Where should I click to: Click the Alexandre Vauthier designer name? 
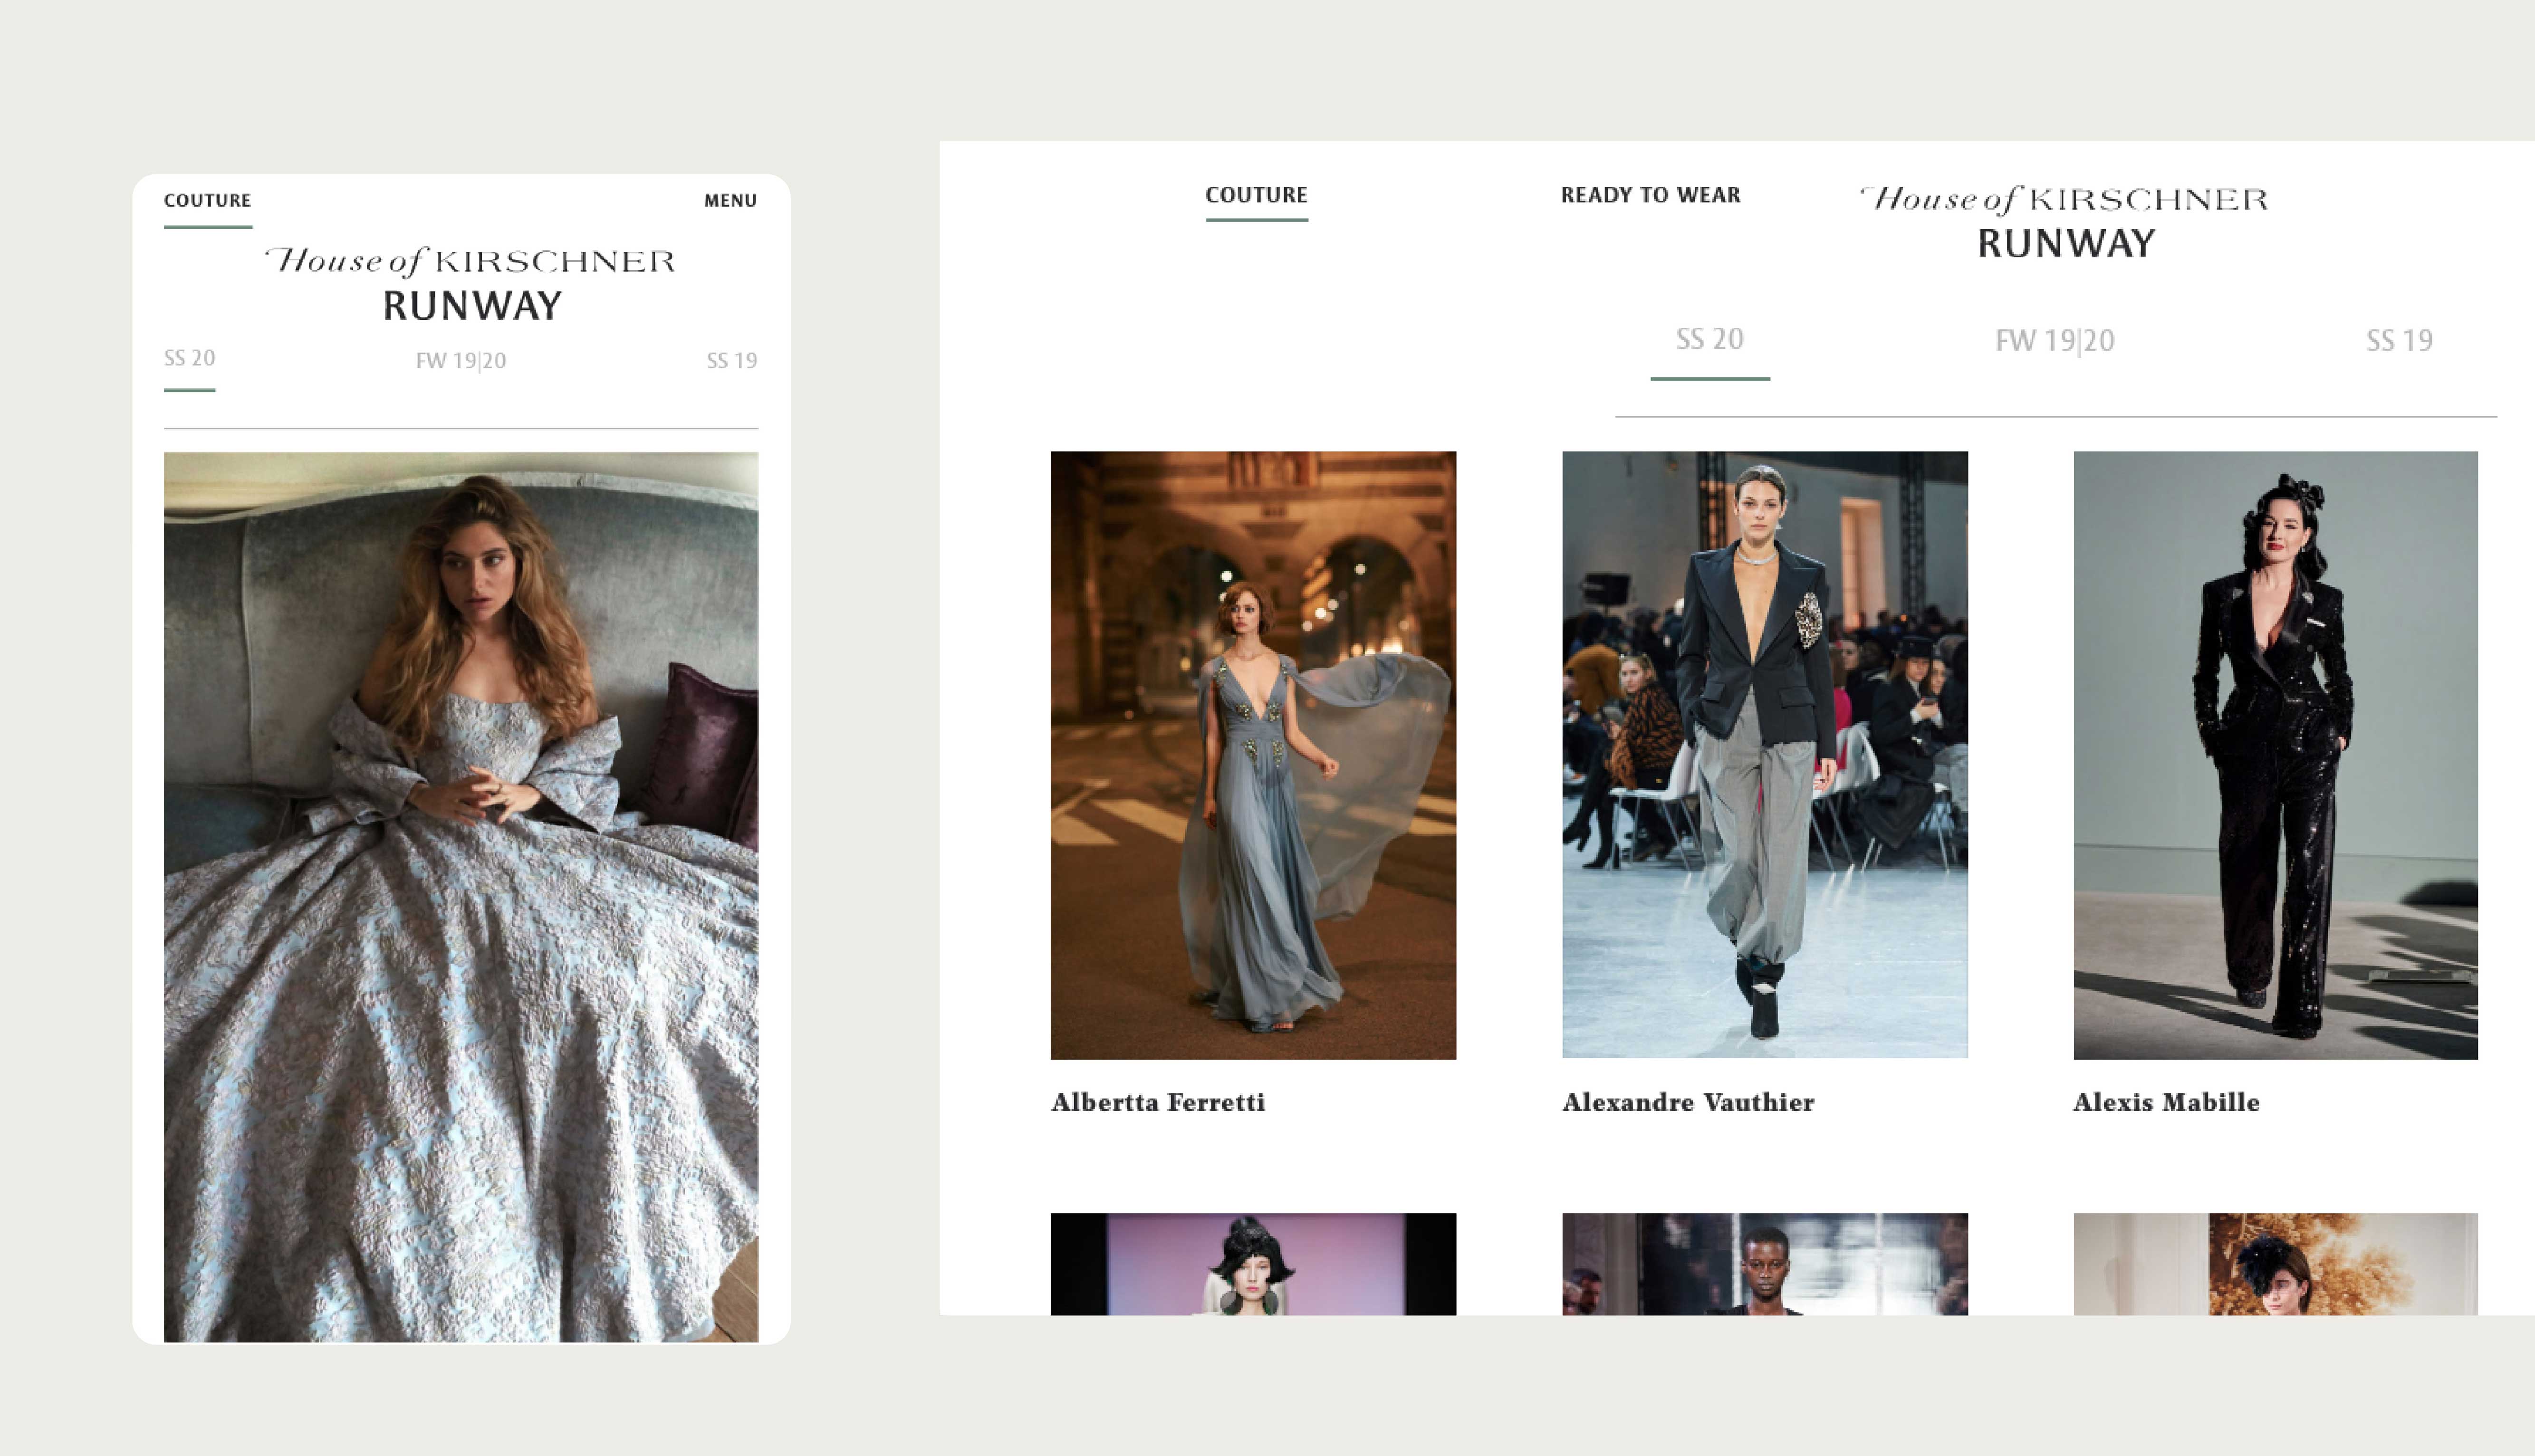click(1687, 1102)
